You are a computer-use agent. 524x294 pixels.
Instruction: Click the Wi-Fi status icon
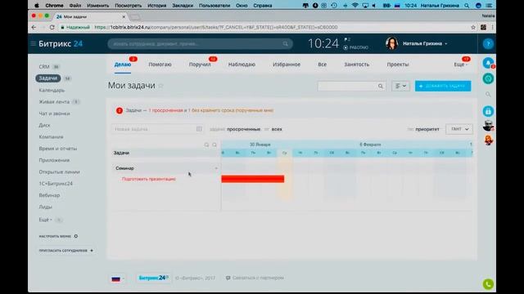coord(355,6)
